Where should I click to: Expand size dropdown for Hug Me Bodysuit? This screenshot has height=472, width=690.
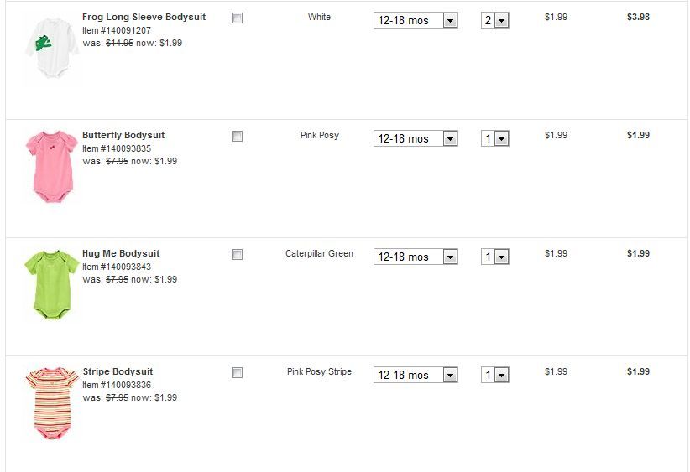click(416, 257)
